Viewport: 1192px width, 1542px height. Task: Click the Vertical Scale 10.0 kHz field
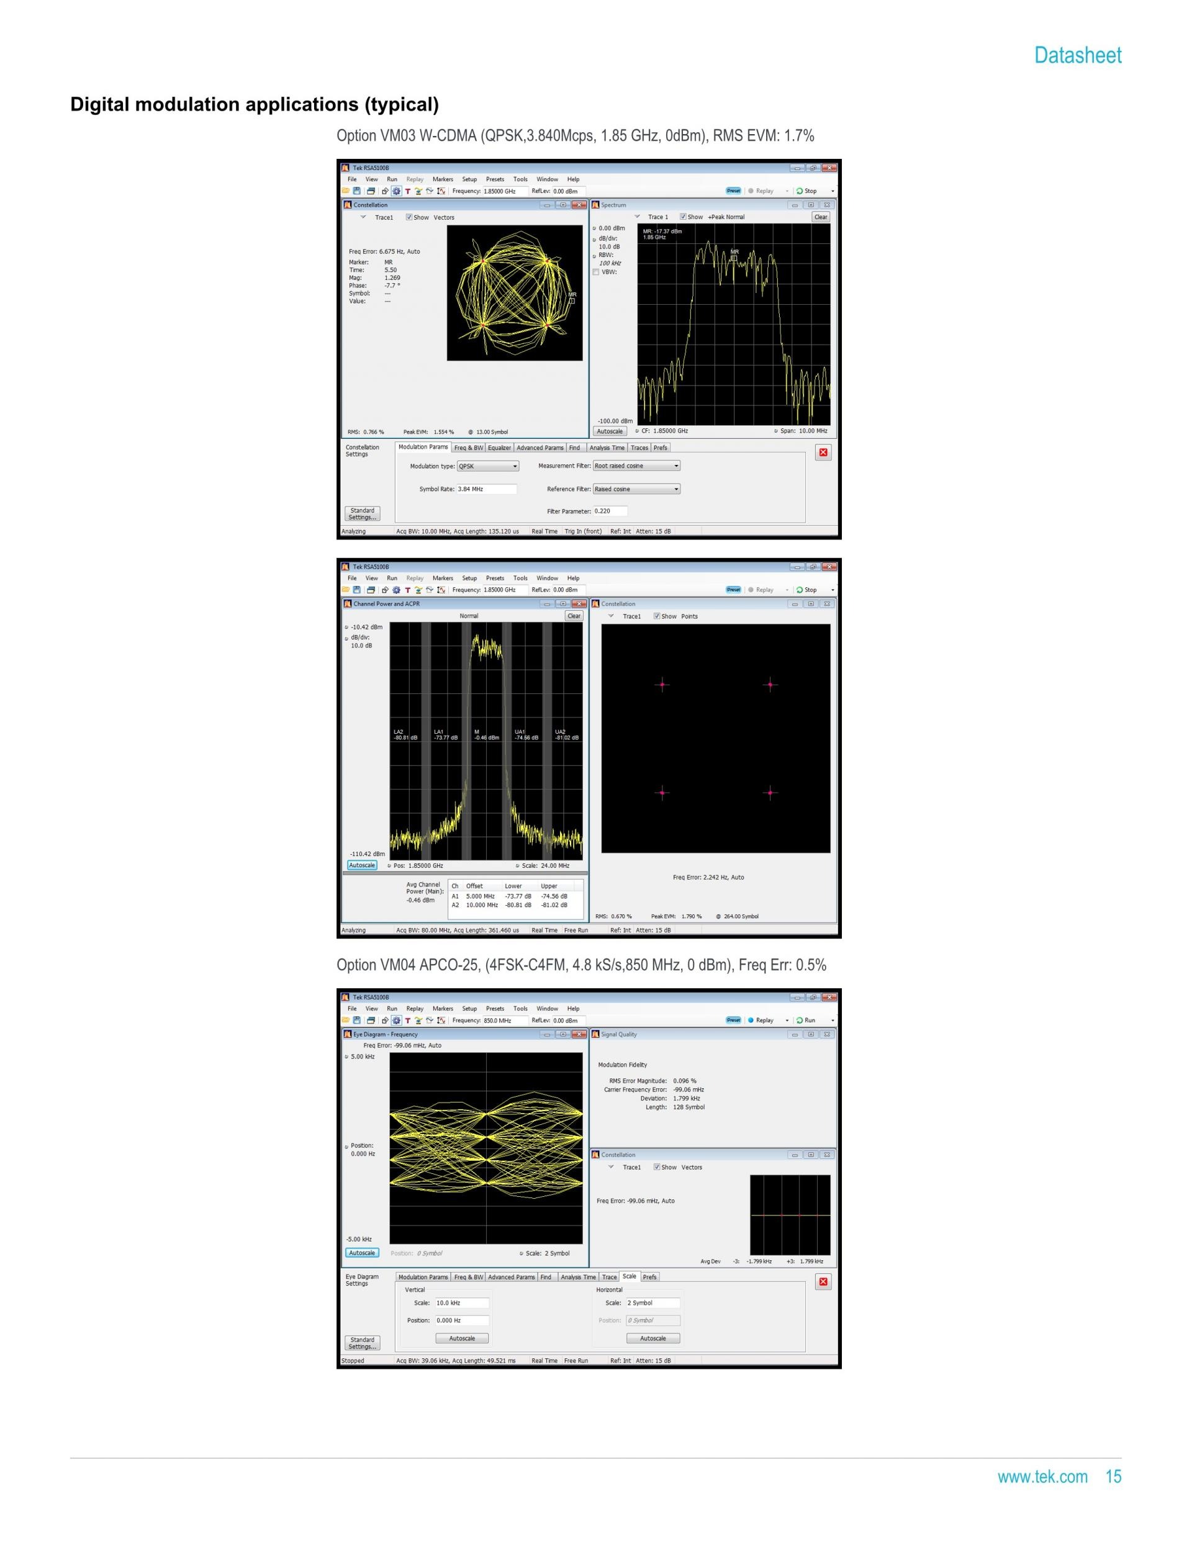tap(461, 1302)
